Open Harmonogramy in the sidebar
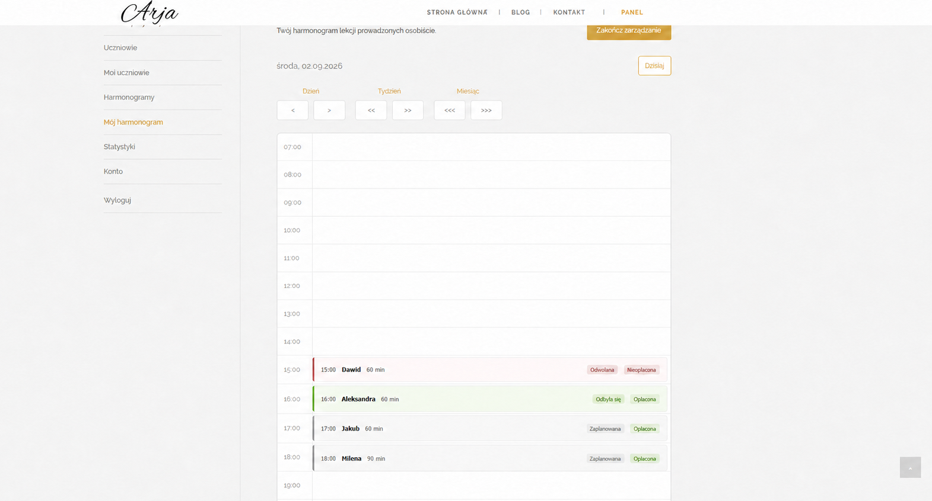The width and height of the screenshot is (932, 501). point(129,97)
